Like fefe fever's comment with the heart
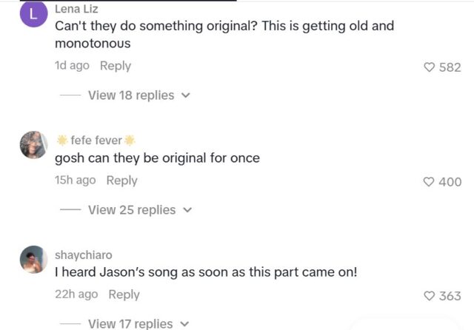 (428, 182)
